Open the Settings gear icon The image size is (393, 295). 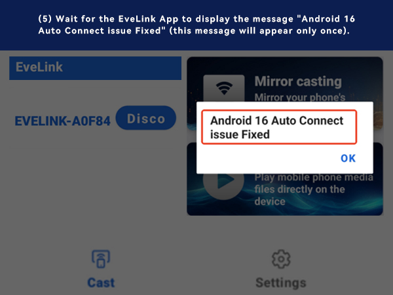[281, 259]
